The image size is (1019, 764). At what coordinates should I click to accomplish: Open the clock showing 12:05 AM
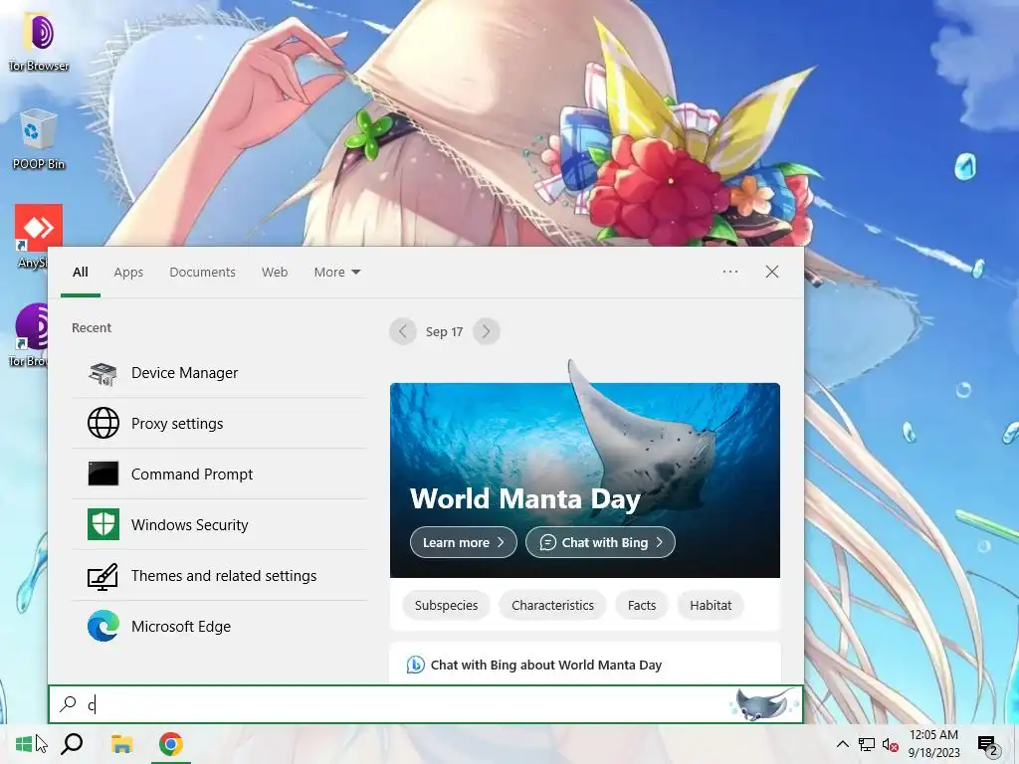[933, 744]
